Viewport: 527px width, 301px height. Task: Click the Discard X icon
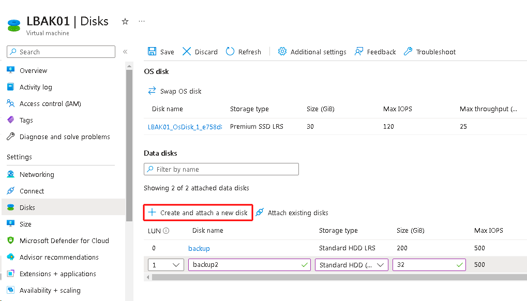tap(187, 51)
